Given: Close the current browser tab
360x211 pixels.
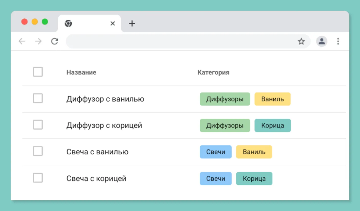Looking at the screenshot, I should 112,24.
